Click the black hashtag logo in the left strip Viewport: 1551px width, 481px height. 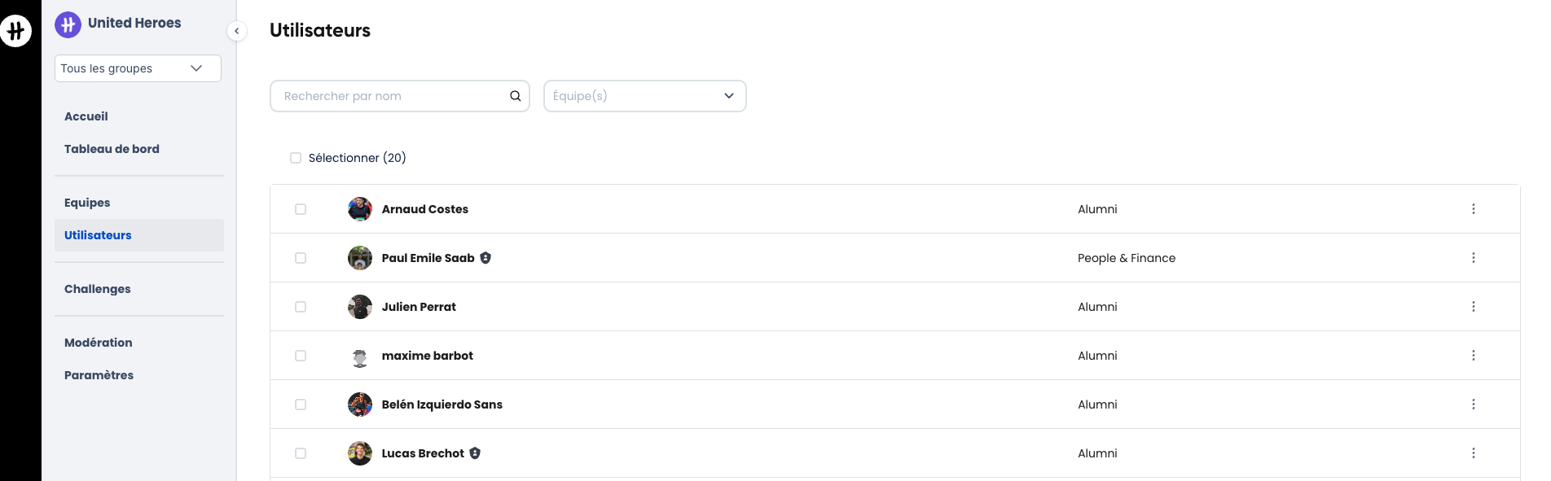coord(15,31)
